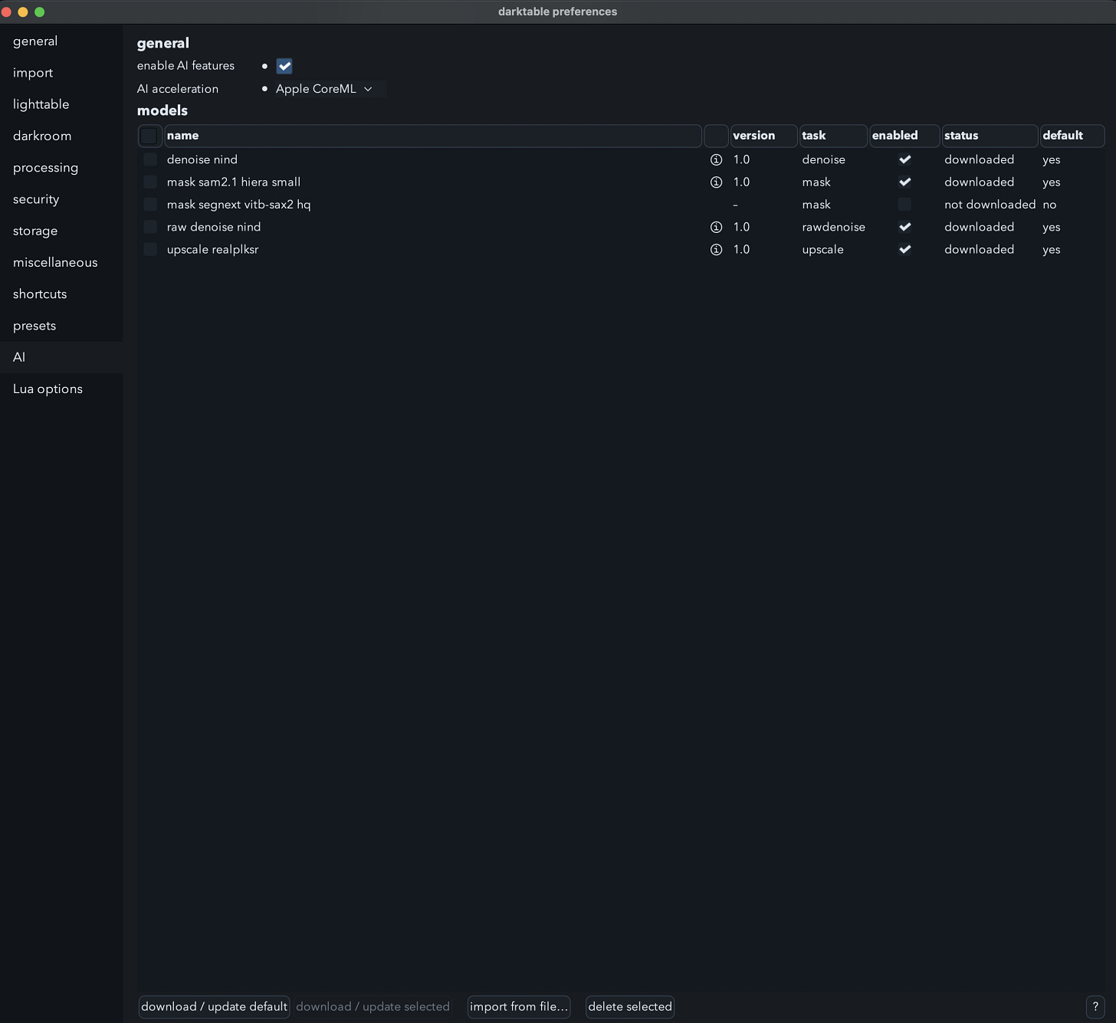Open info icon for mask sam2.1 hiera small
The height and width of the screenshot is (1023, 1116).
(716, 182)
